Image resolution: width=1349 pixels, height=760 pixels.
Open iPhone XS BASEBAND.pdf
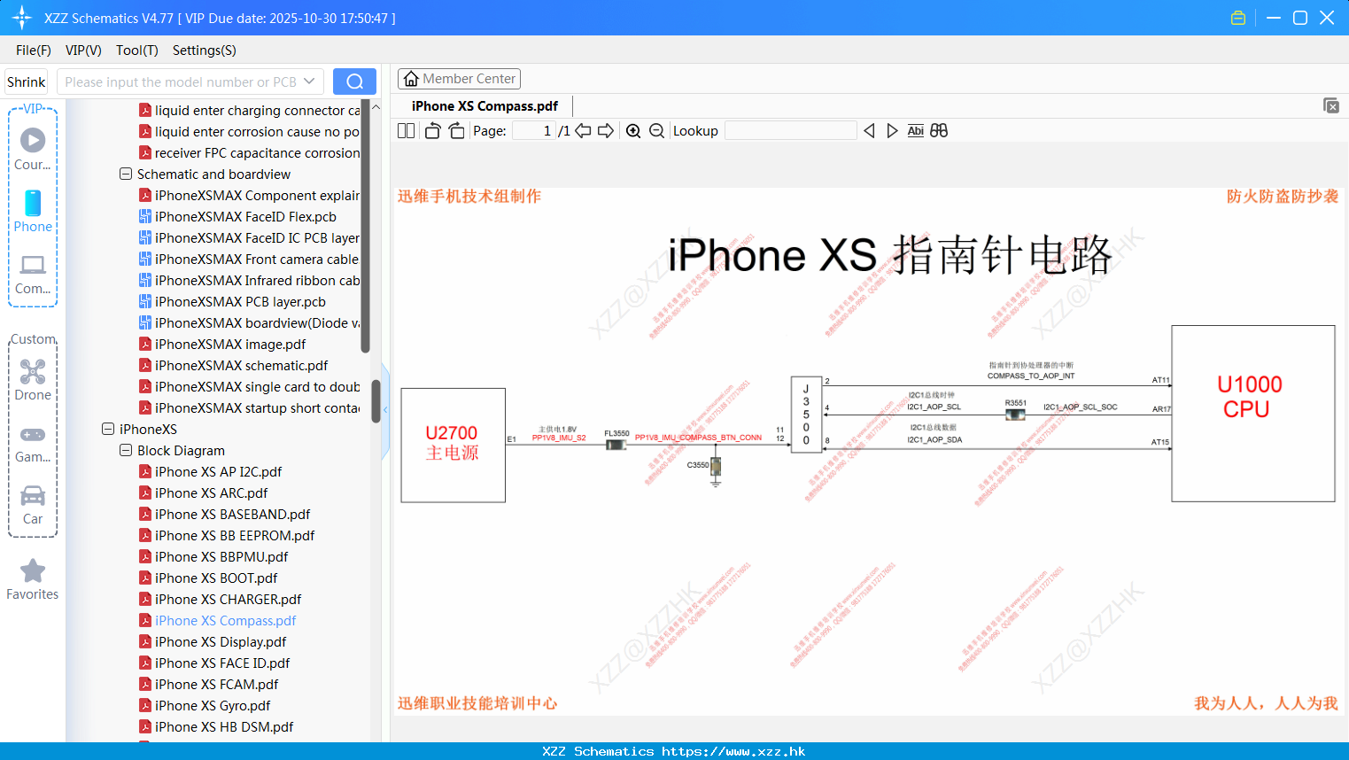pos(232,515)
